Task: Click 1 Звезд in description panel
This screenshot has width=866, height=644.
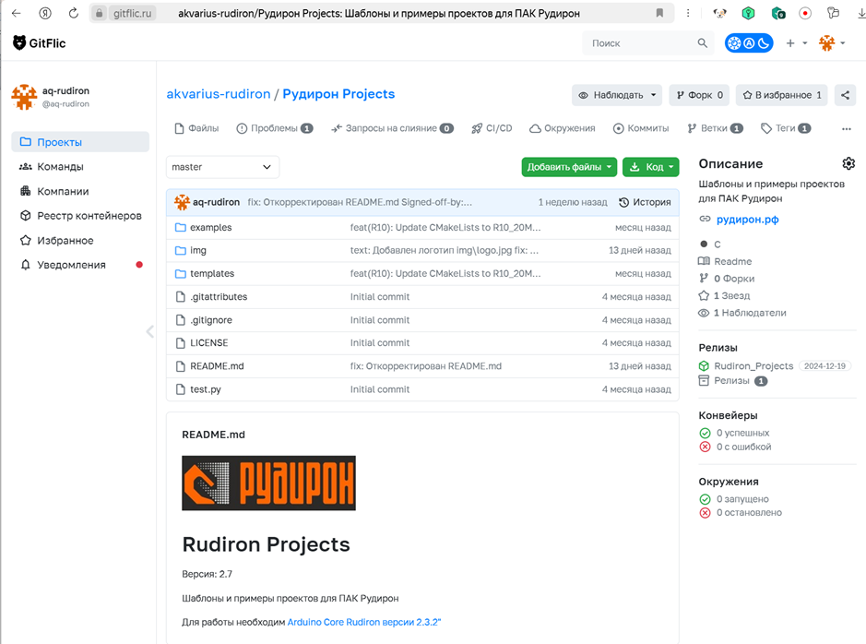Action: [x=731, y=295]
